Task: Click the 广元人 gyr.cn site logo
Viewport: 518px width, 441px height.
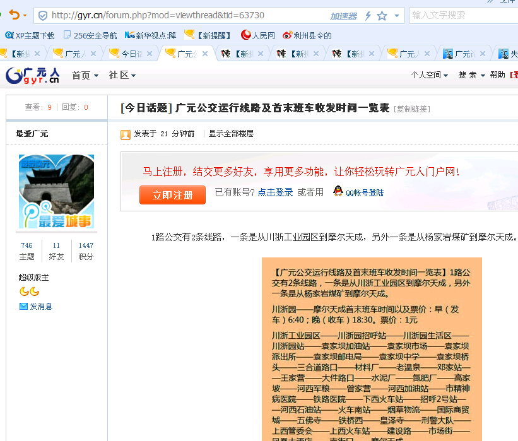Action: (32, 75)
